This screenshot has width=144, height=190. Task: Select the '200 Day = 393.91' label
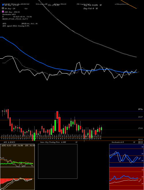pos(12,12)
